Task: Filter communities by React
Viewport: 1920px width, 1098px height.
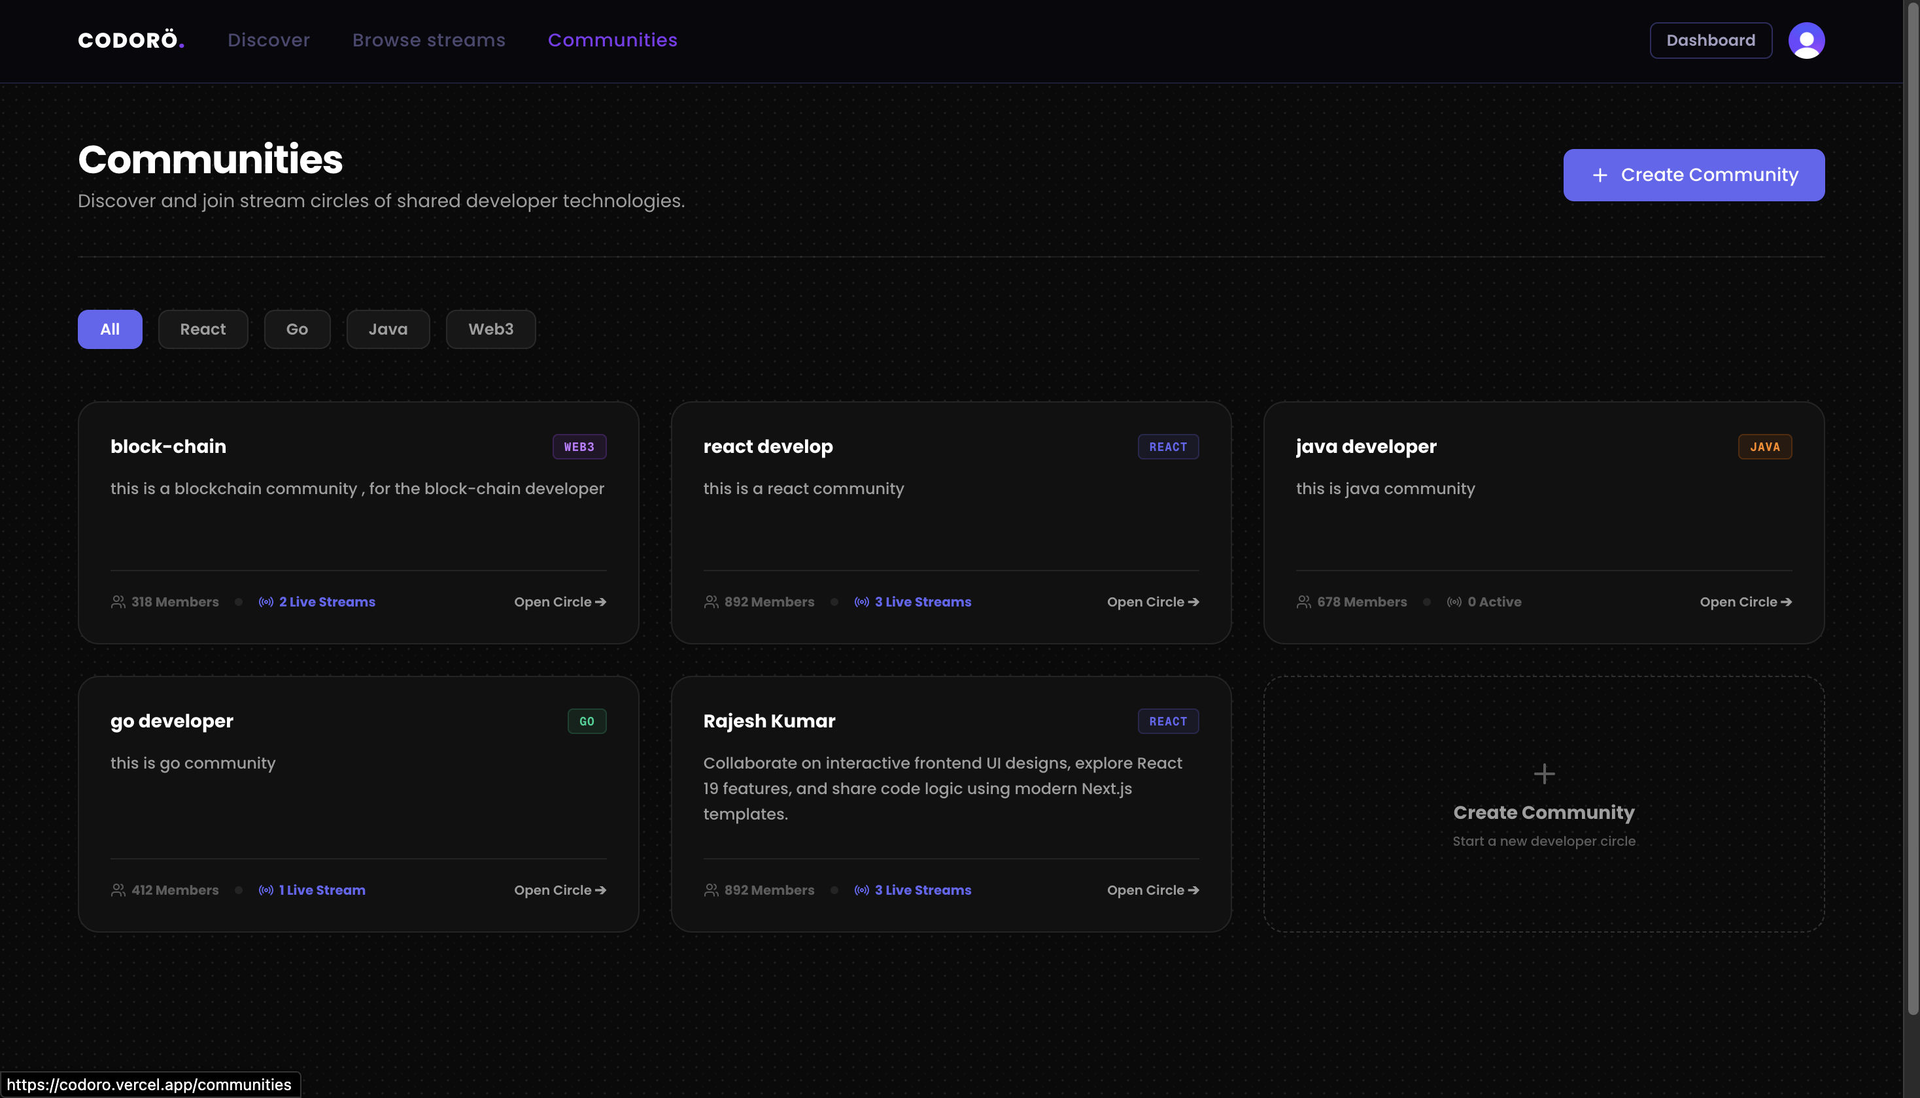Action: (x=203, y=329)
